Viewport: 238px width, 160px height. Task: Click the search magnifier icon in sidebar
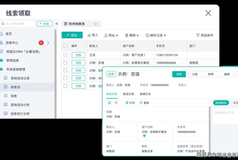pos(3,24)
